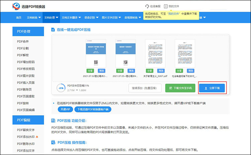The height and width of the screenshot is (155, 251).
Task: Expand the 语音识别 dropdown menu
Action: (91, 17)
